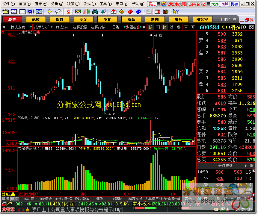Click the pink star beside S上石化
The width and height of the screenshot is (258, 215).
coord(198,204)
